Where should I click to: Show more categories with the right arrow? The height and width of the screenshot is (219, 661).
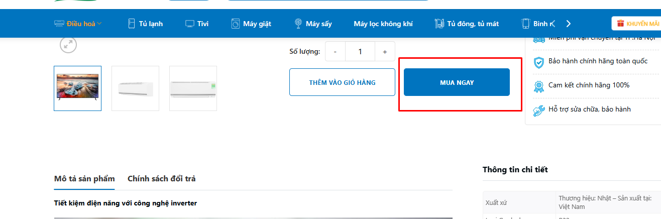tap(569, 24)
